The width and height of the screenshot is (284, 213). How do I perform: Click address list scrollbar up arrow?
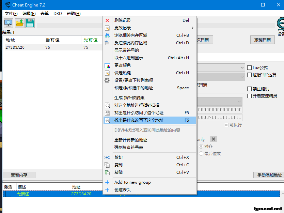(282, 194)
